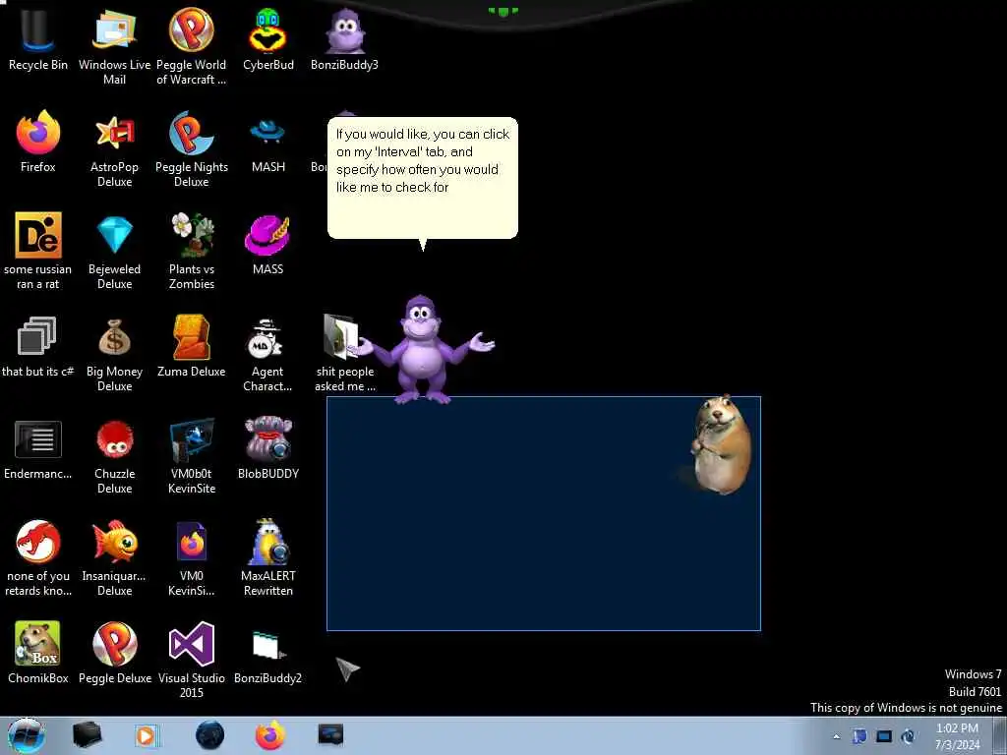Select the MASS pink hat icon
This screenshot has height=755, width=1007.
267,244
